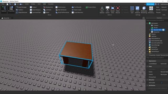Toggle Show Grid setting
Image resolution: width=168 pixels, height=94 pixels.
(132, 10)
